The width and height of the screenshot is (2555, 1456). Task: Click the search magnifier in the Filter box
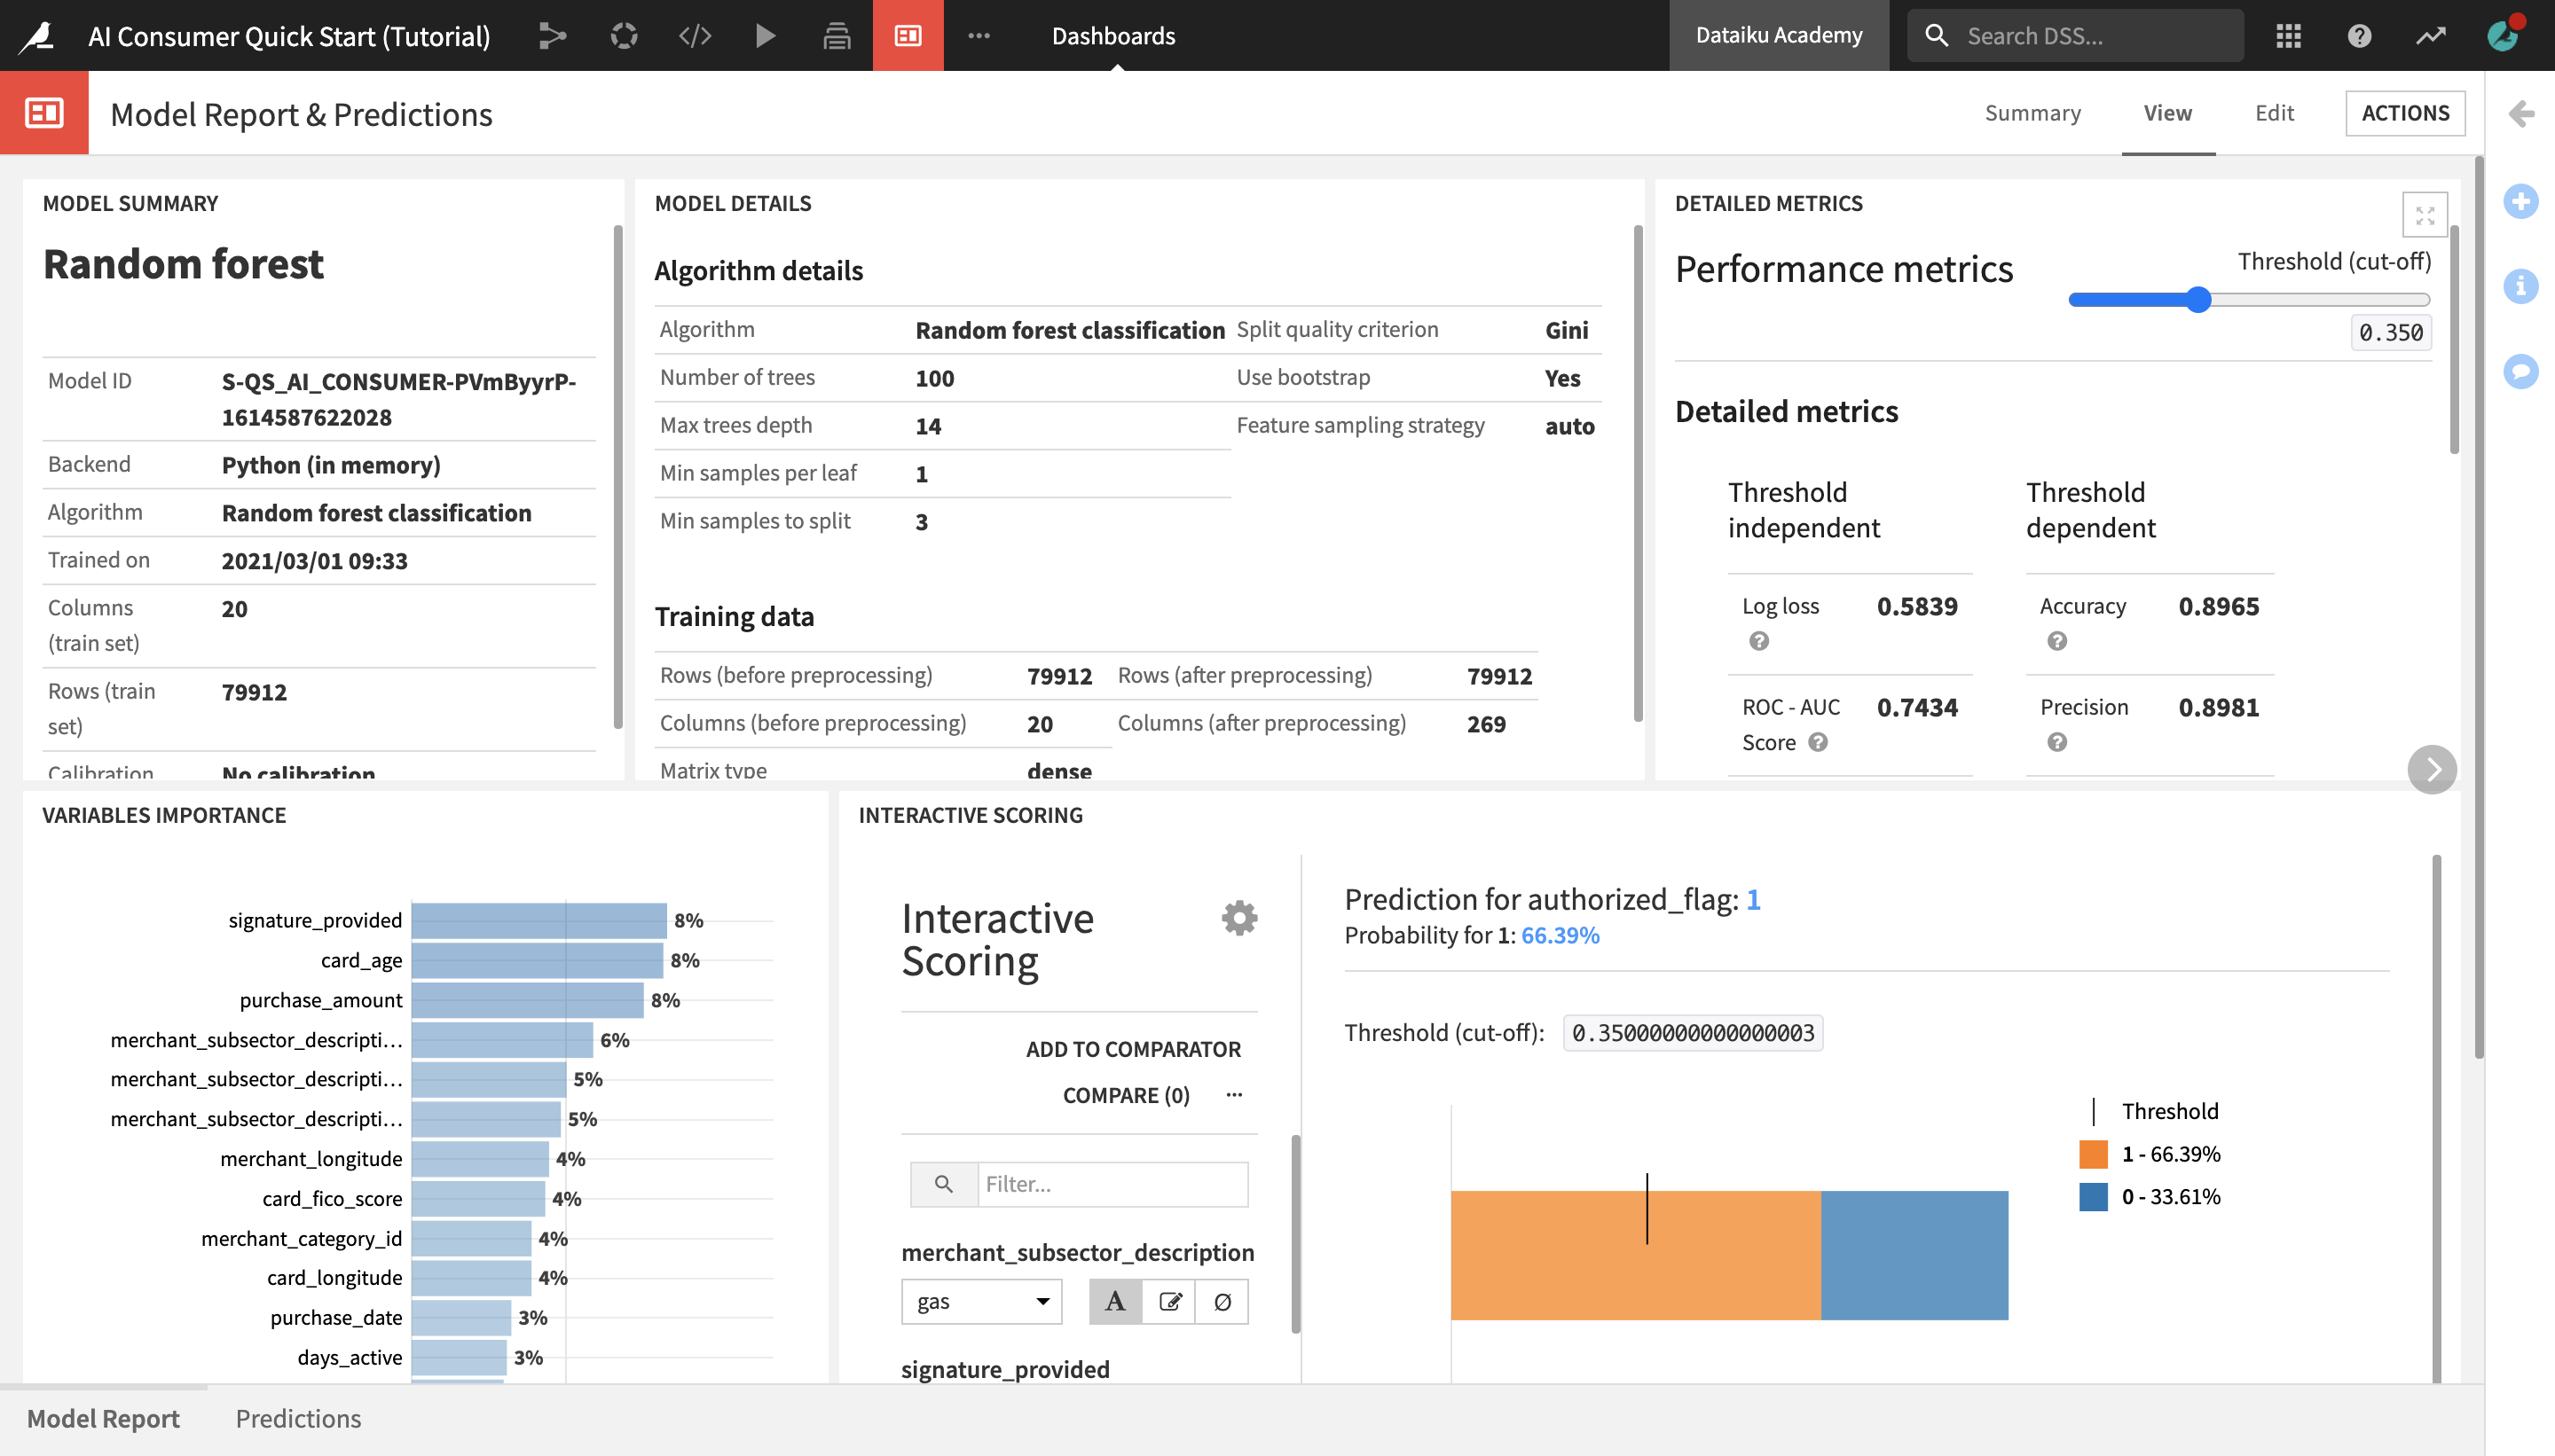[x=943, y=1184]
